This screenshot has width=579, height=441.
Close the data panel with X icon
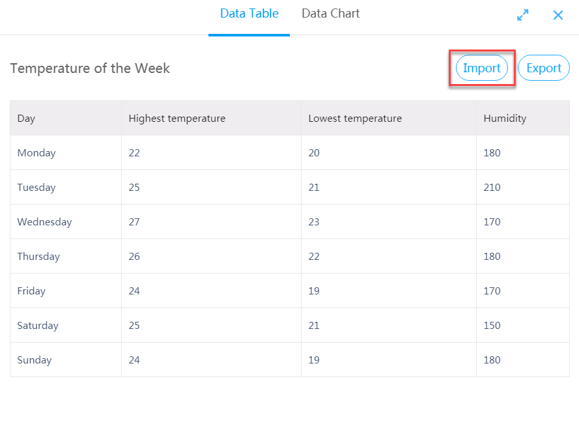coord(558,15)
